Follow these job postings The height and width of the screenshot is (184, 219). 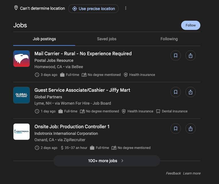click(191, 25)
